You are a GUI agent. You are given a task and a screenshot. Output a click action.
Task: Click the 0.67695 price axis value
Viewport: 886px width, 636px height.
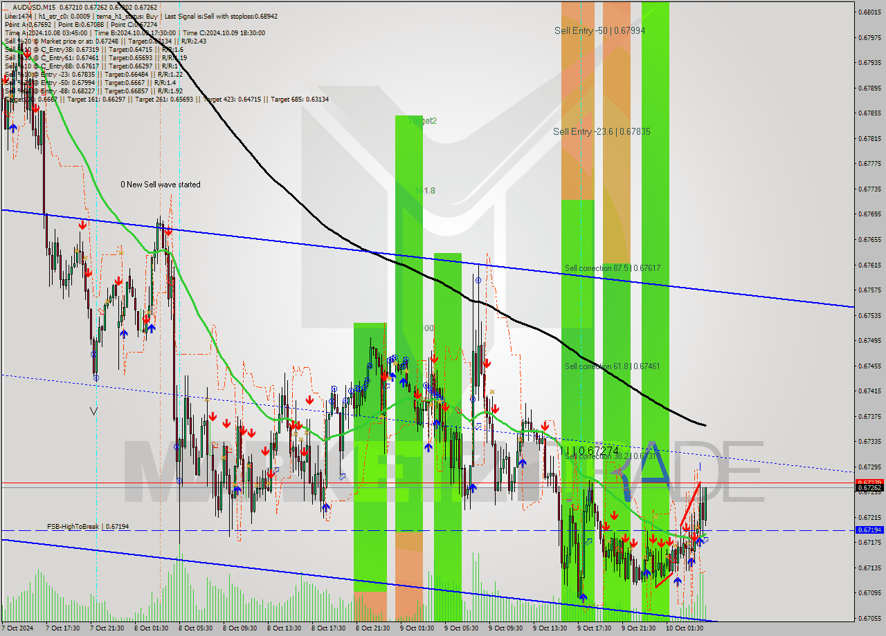pos(869,214)
